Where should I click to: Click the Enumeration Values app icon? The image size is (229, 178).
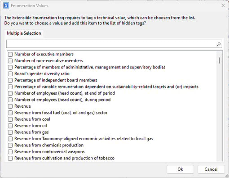6,5
